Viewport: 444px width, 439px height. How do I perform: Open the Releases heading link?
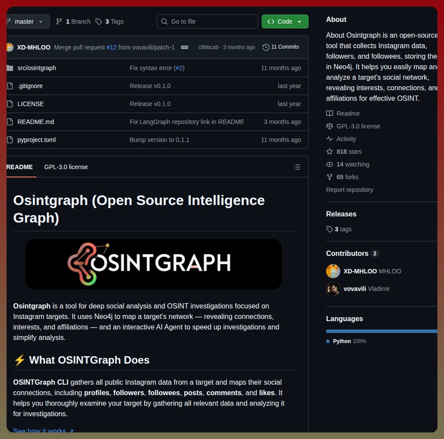click(x=341, y=214)
